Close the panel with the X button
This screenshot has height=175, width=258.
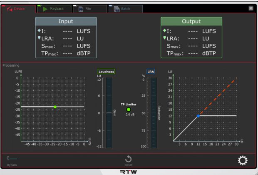coord(251,8)
